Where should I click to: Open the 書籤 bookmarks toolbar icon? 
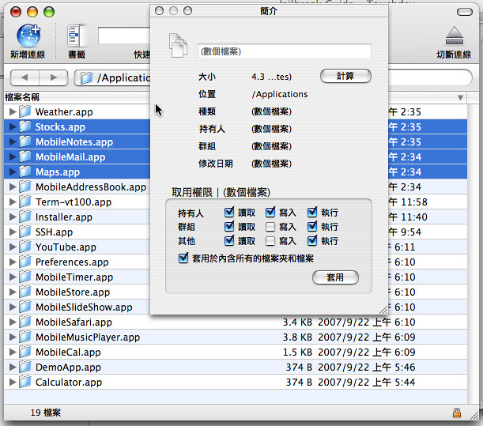tap(77, 36)
